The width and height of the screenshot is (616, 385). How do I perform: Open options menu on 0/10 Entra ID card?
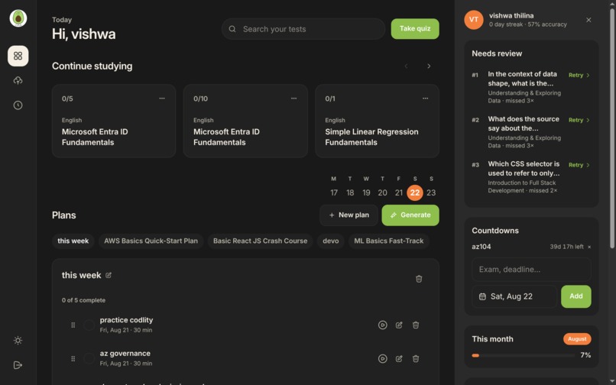(293, 99)
